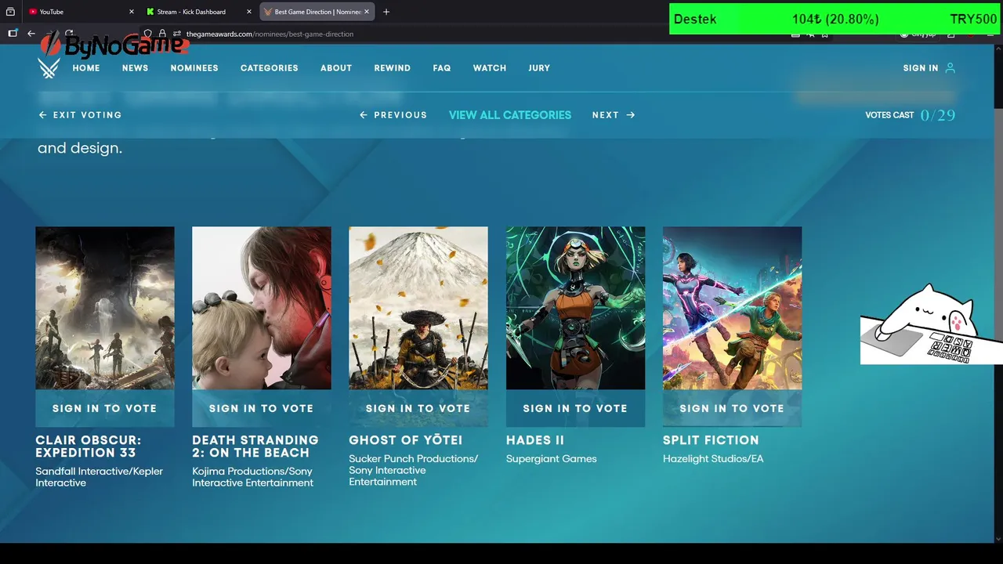Screen dimensions: 1003x564
Task: Open the About menu item
Action: pos(336,68)
